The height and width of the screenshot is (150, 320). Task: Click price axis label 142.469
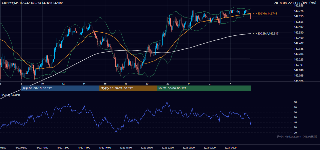point(299,38)
